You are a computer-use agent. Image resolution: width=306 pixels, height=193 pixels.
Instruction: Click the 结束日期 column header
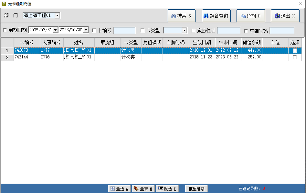tap(228, 42)
